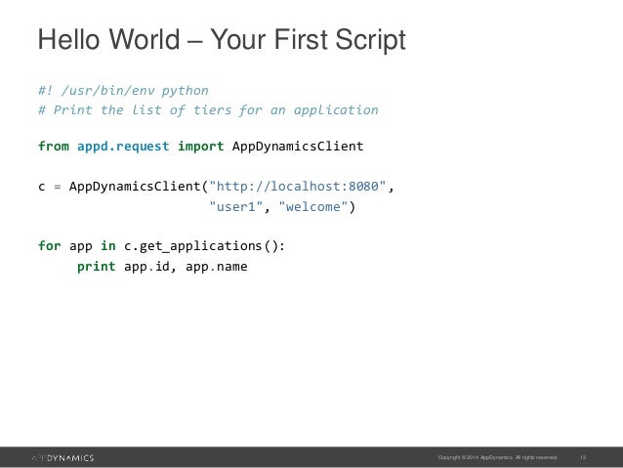Image resolution: width=623 pixels, height=468 pixels.
Task: Select the shebang line '#! /usr/bin/env python'
Action: click(123, 91)
